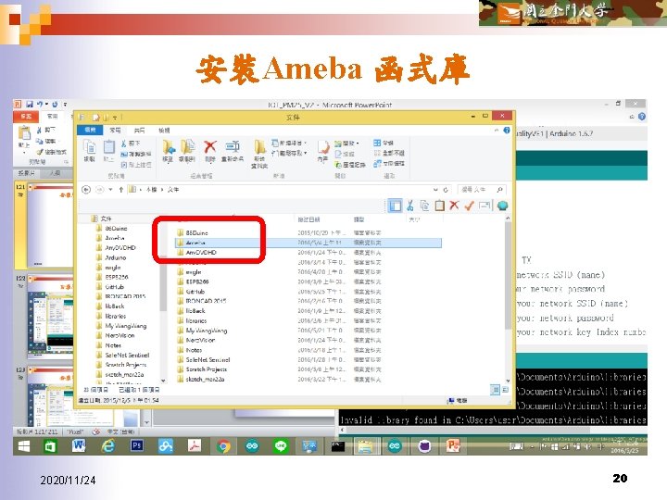The image size is (667, 500).
Task: Click 全選 (Select all) in the ribbon
Action: point(384,143)
